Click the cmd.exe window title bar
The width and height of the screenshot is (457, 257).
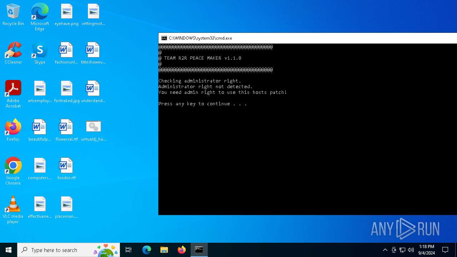308,38
